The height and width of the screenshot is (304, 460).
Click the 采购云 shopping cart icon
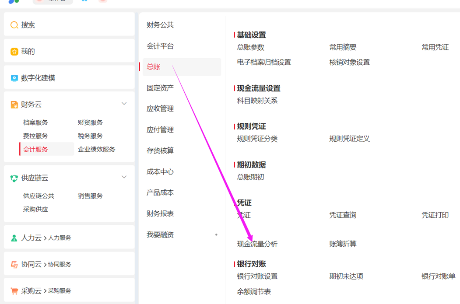click(14, 291)
